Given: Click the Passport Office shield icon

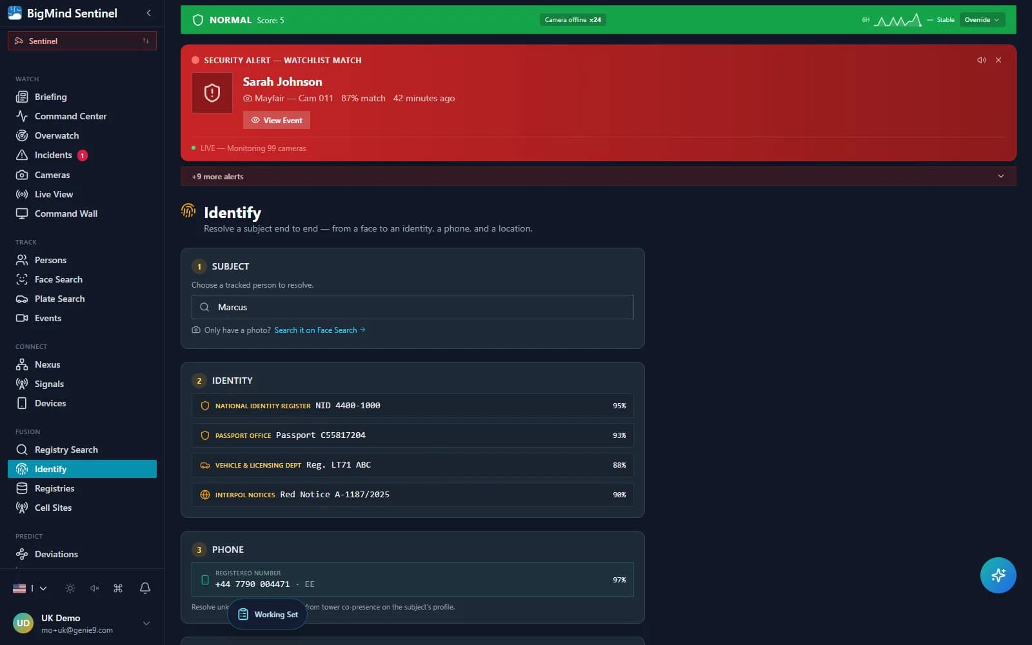Looking at the screenshot, I should coord(205,435).
